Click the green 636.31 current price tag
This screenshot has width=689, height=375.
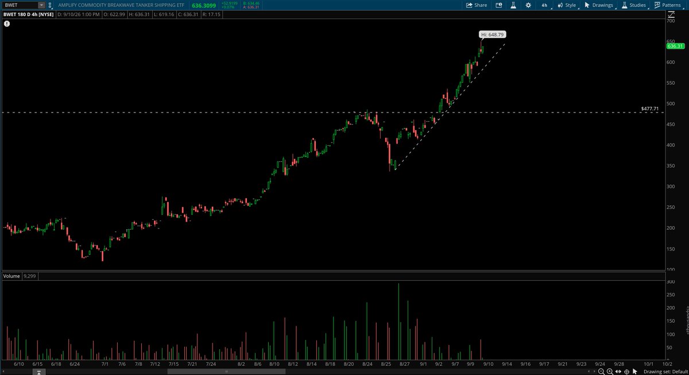[675, 46]
